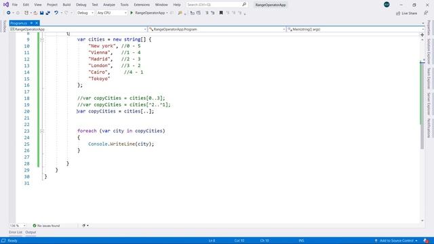
Task: Pin the Program.cs tab
Action: (32, 23)
